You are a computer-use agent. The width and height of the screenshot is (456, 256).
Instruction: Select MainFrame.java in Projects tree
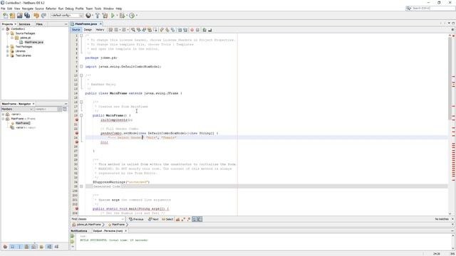point(33,43)
